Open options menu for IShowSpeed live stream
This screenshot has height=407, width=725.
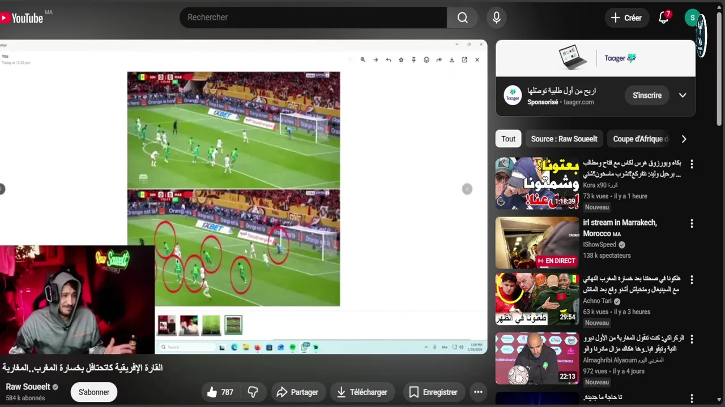point(692,224)
